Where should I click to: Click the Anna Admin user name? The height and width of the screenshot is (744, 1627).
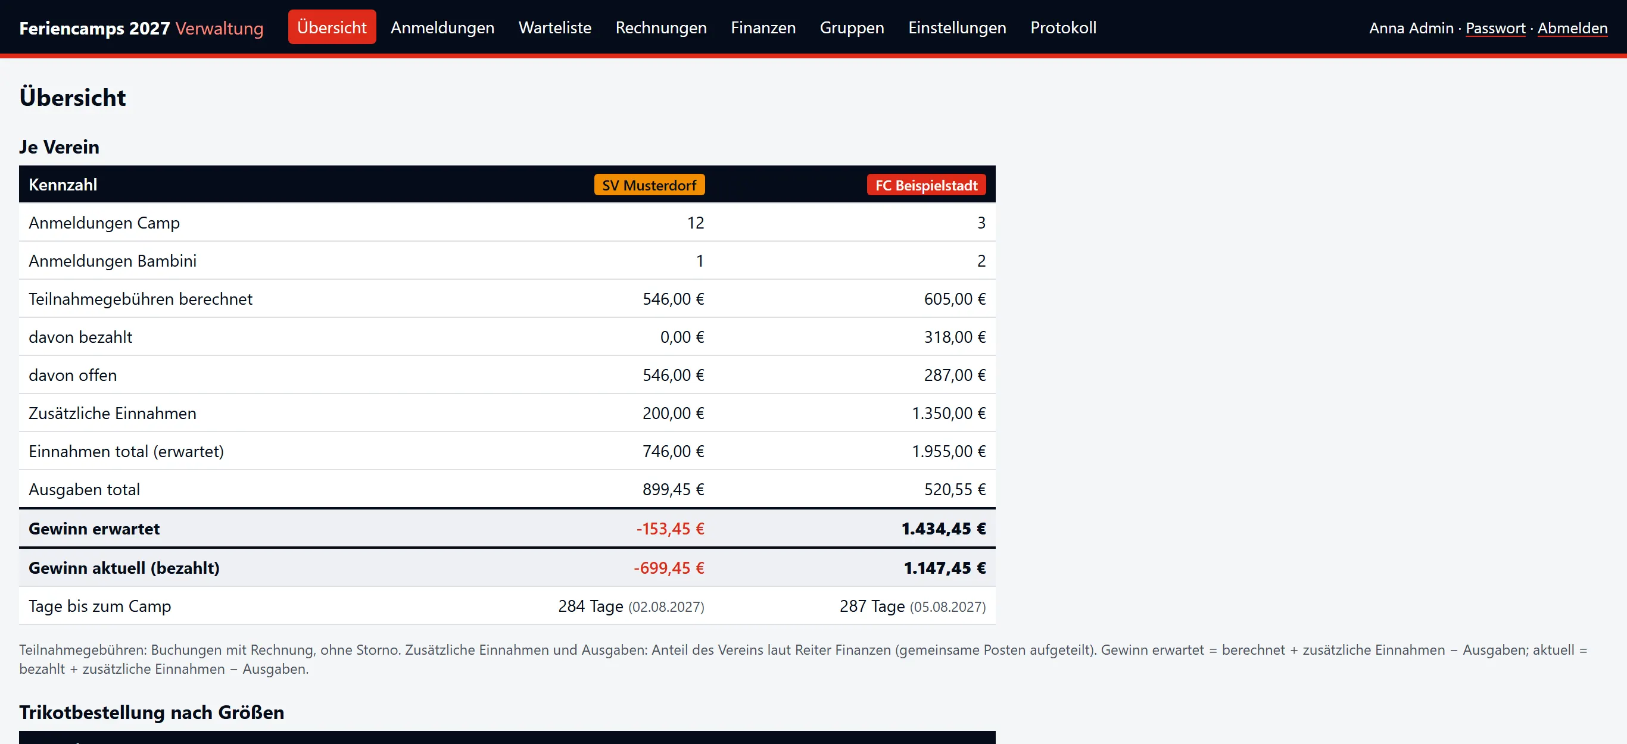[1411, 29]
